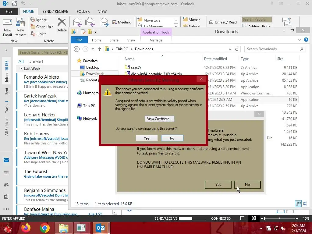Screen dimensions: 312x234
Task: Open the People navigation icon
Action: [x=6, y=185]
